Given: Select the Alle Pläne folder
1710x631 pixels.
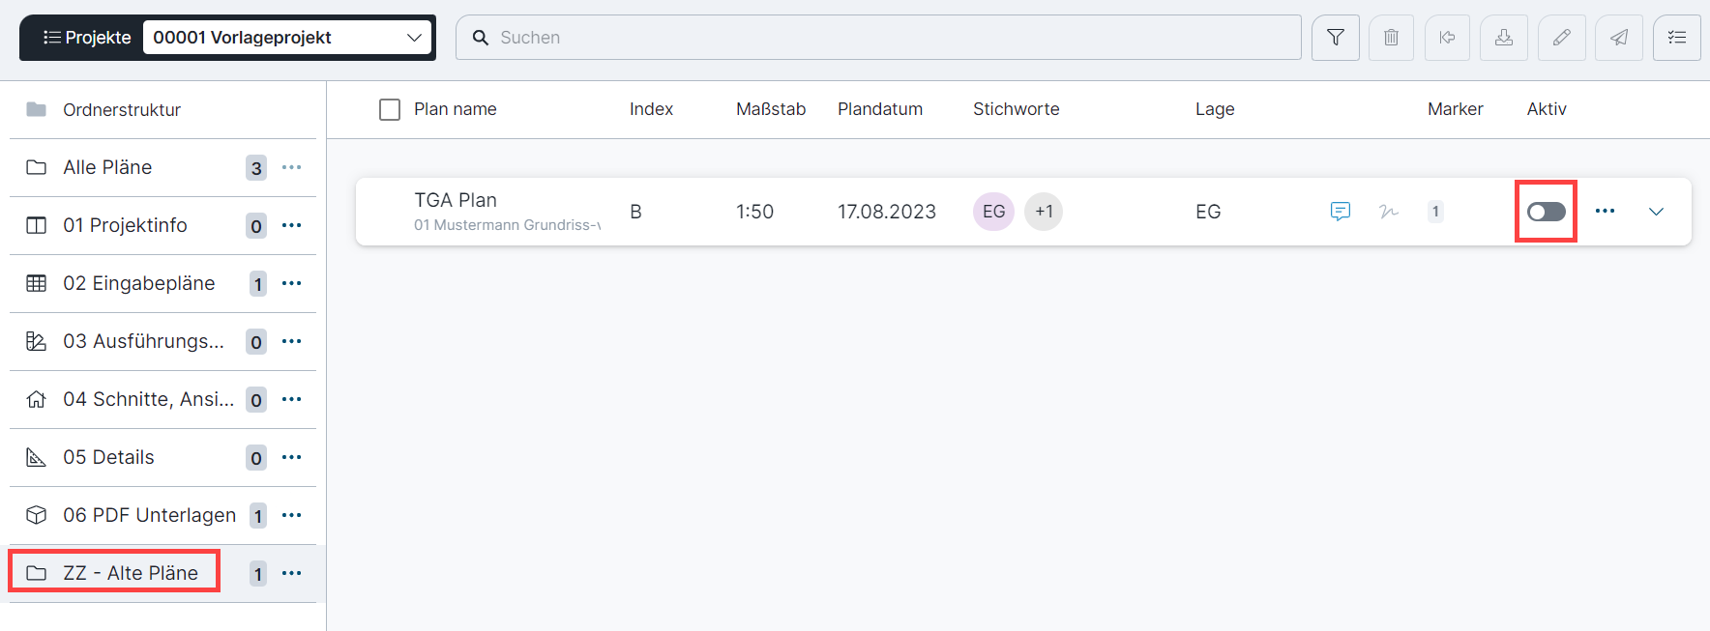Looking at the screenshot, I should coord(162,167).
